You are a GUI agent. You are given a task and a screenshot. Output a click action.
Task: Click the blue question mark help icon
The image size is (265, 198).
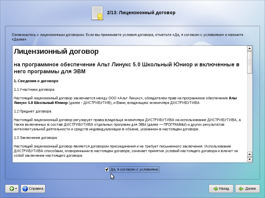[x=25, y=189]
